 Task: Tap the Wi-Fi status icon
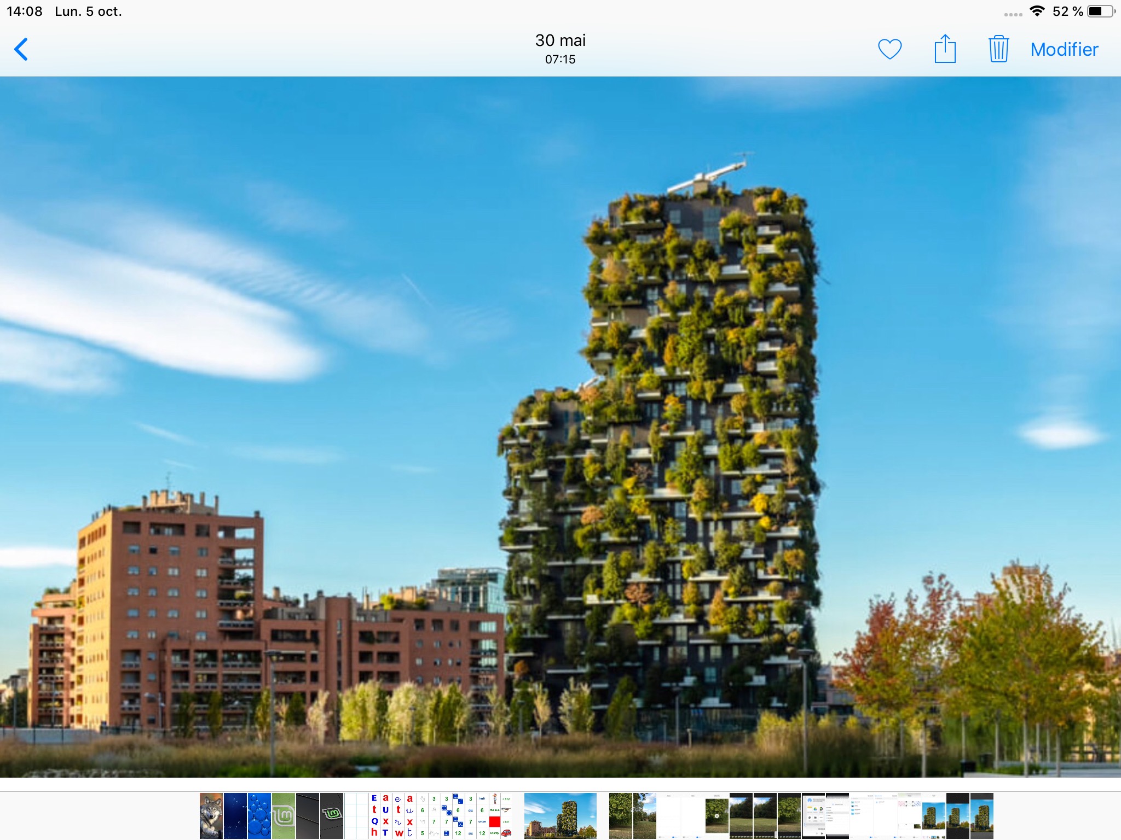click(x=1037, y=11)
